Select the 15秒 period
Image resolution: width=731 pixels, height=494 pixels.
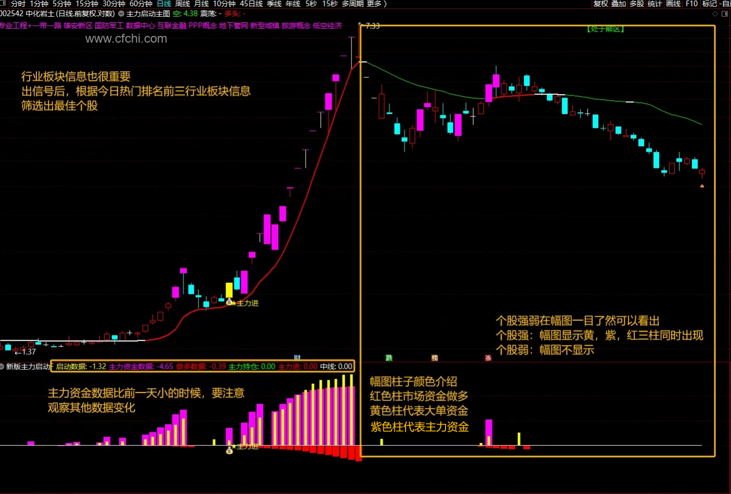pyautogui.click(x=330, y=4)
